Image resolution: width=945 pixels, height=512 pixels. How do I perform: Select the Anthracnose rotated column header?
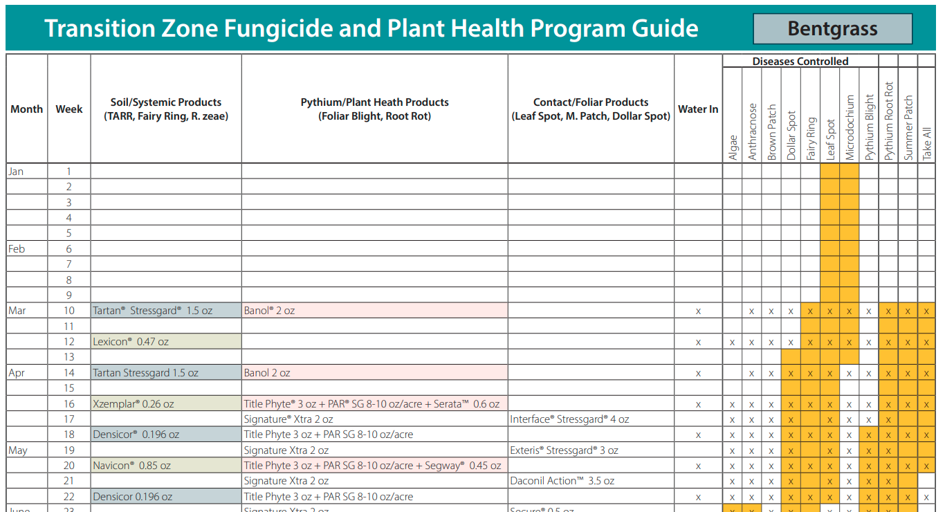(753, 132)
